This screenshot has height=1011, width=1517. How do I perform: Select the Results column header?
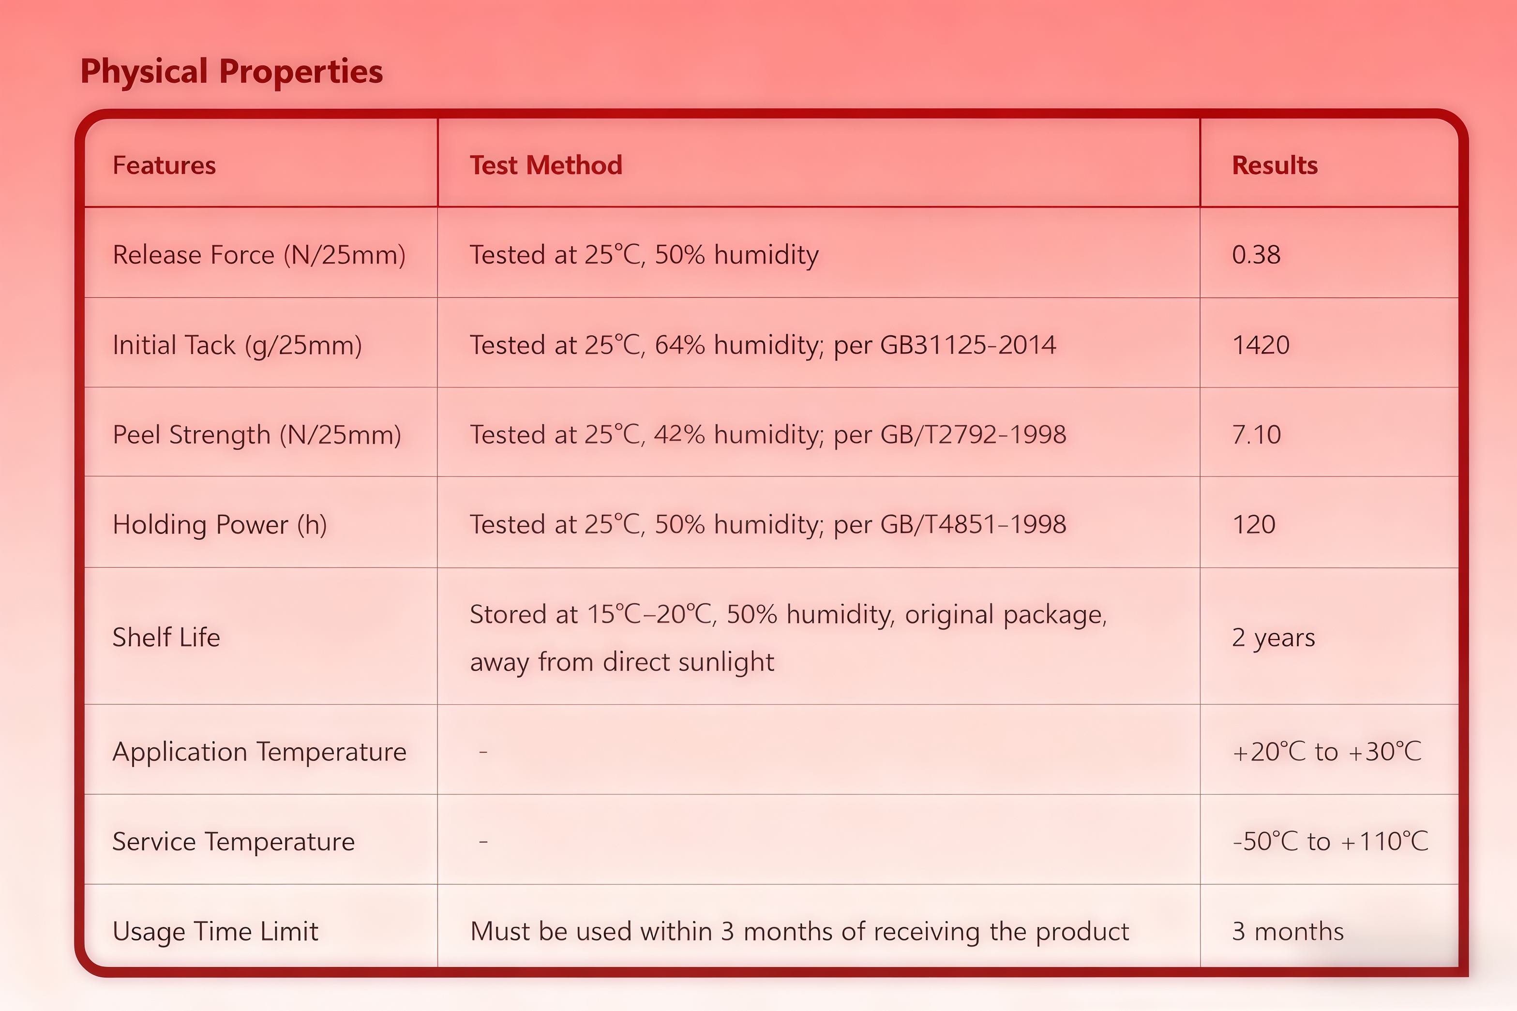[x=1275, y=166]
